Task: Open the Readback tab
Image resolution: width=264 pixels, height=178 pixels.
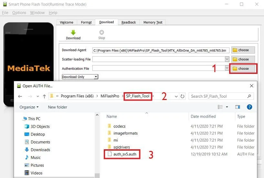Action: [x=129, y=22]
